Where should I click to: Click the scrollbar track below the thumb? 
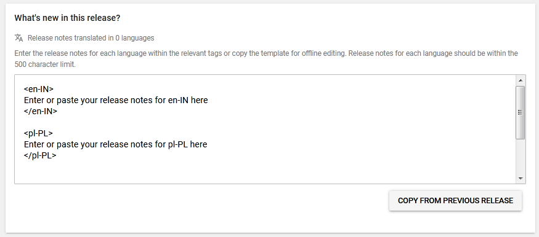521,157
